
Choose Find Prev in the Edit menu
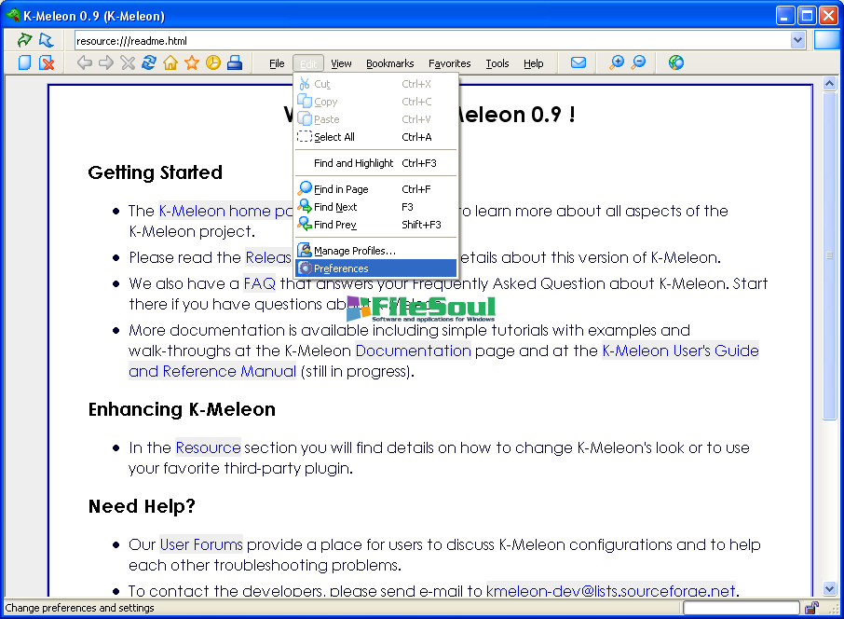pyautogui.click(x=375, y=225)
